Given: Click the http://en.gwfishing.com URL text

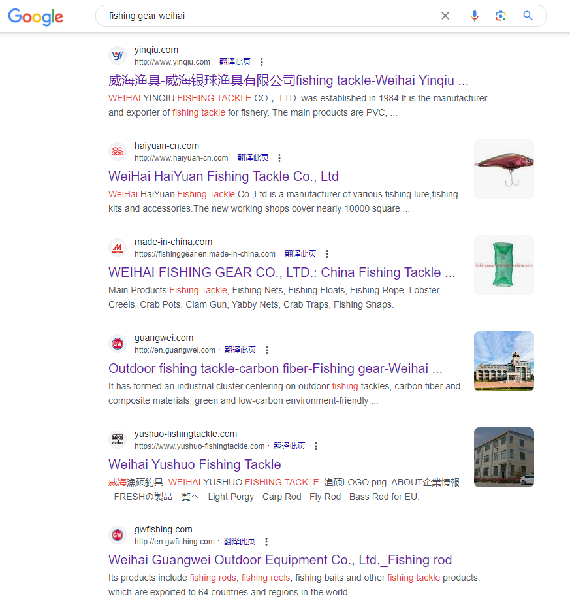Looking at the screenshot, I should (x=174, y=542).
